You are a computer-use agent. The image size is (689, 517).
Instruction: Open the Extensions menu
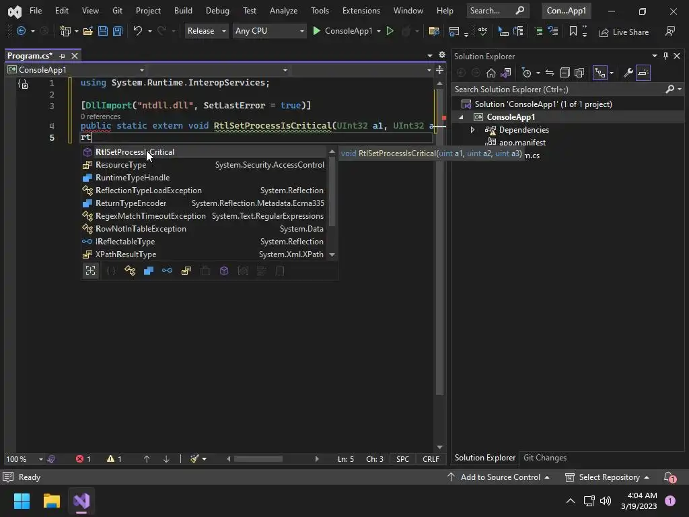pos(361,11)
